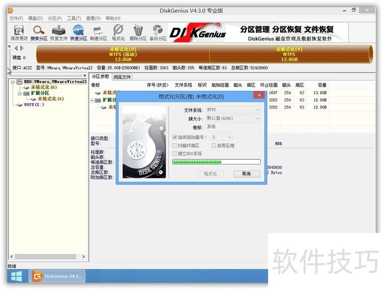
Task: Click DiskGenius V4.3 taskbar button
Action: tap(57, 276)
